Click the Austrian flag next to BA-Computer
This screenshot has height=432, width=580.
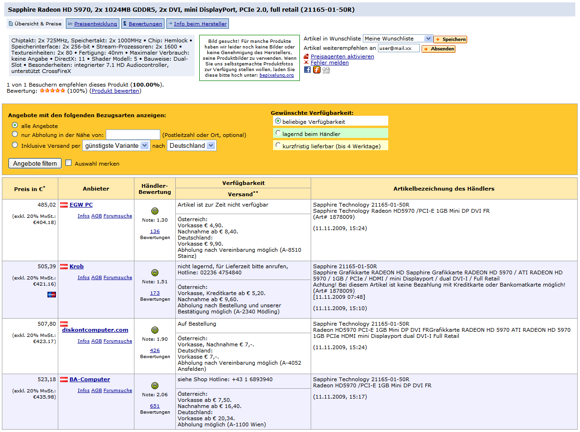[x=64, y=379]
